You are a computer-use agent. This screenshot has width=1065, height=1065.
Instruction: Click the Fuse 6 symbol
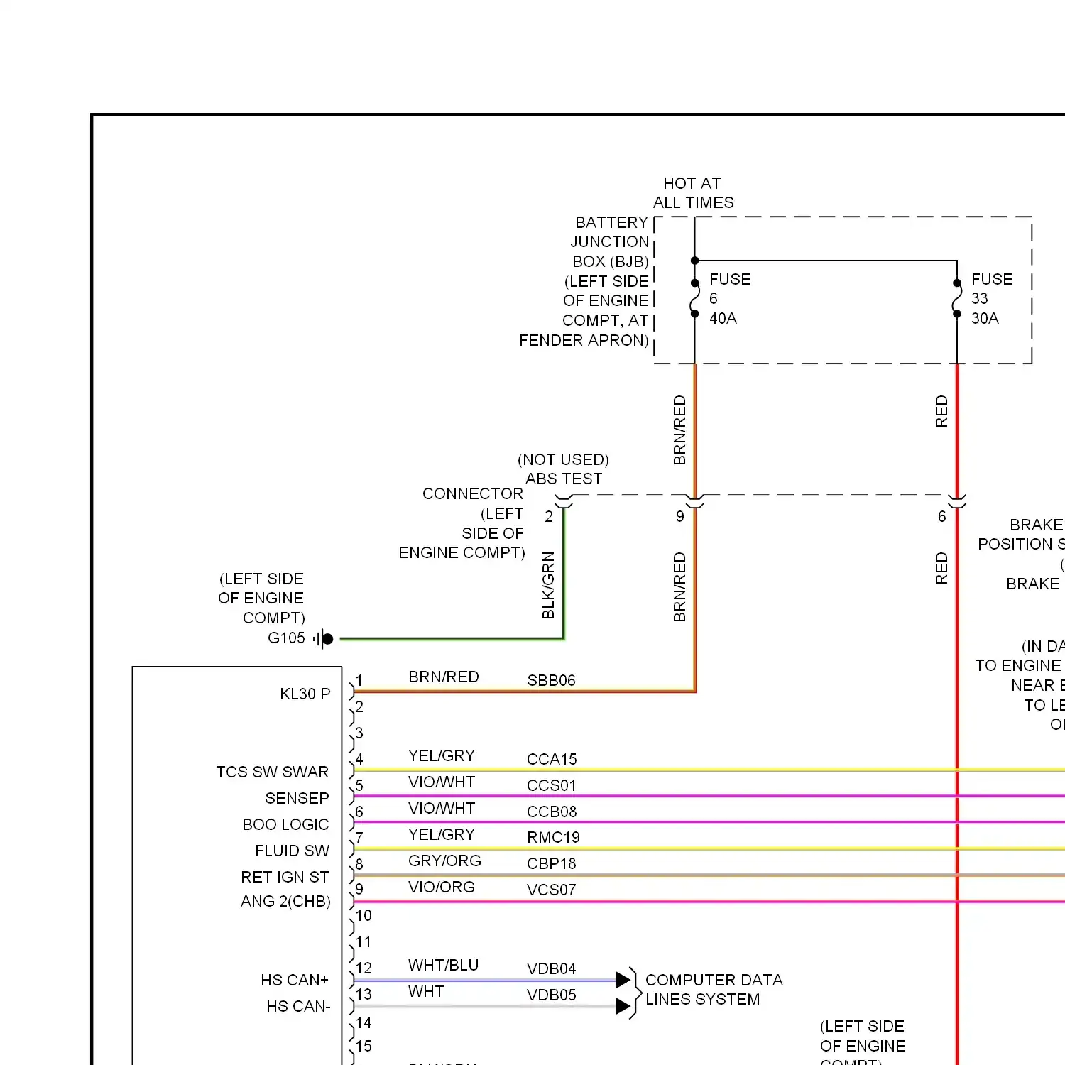pos(695,298)
